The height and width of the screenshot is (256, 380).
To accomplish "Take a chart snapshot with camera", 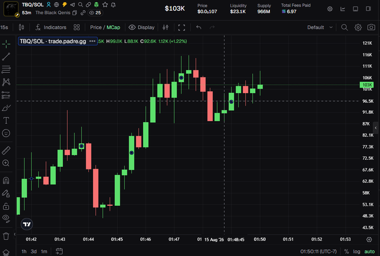I will 371,27.
